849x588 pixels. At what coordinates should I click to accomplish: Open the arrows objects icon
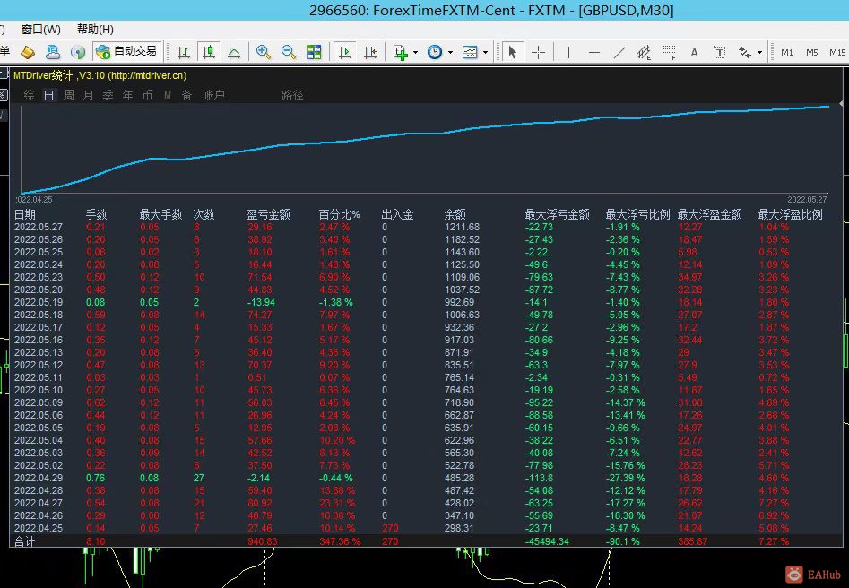pyautogui.click(x=745, y=52)
